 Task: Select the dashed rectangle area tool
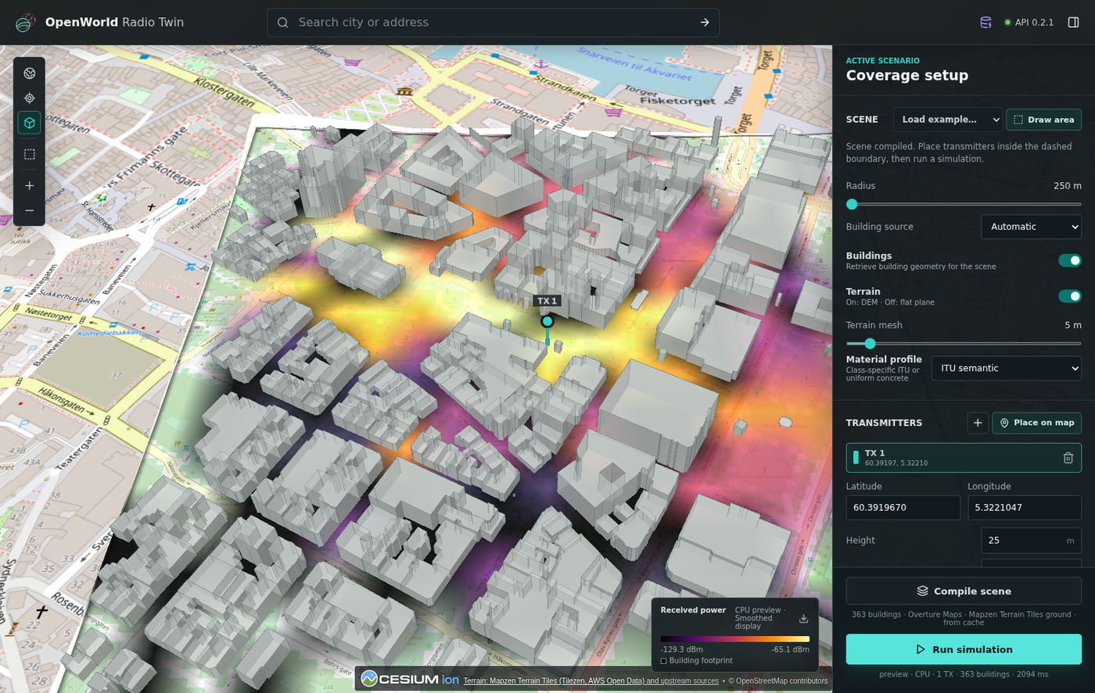[x=30, y=155]
